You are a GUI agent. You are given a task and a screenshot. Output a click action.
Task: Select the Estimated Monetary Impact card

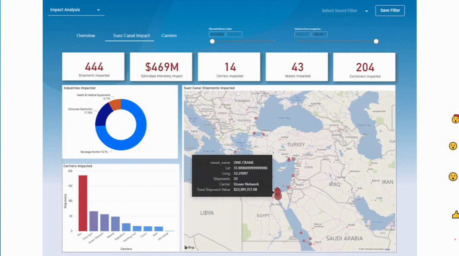click(162, 67)
